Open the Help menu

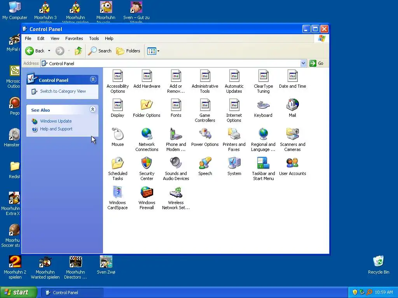pos(109,38)
